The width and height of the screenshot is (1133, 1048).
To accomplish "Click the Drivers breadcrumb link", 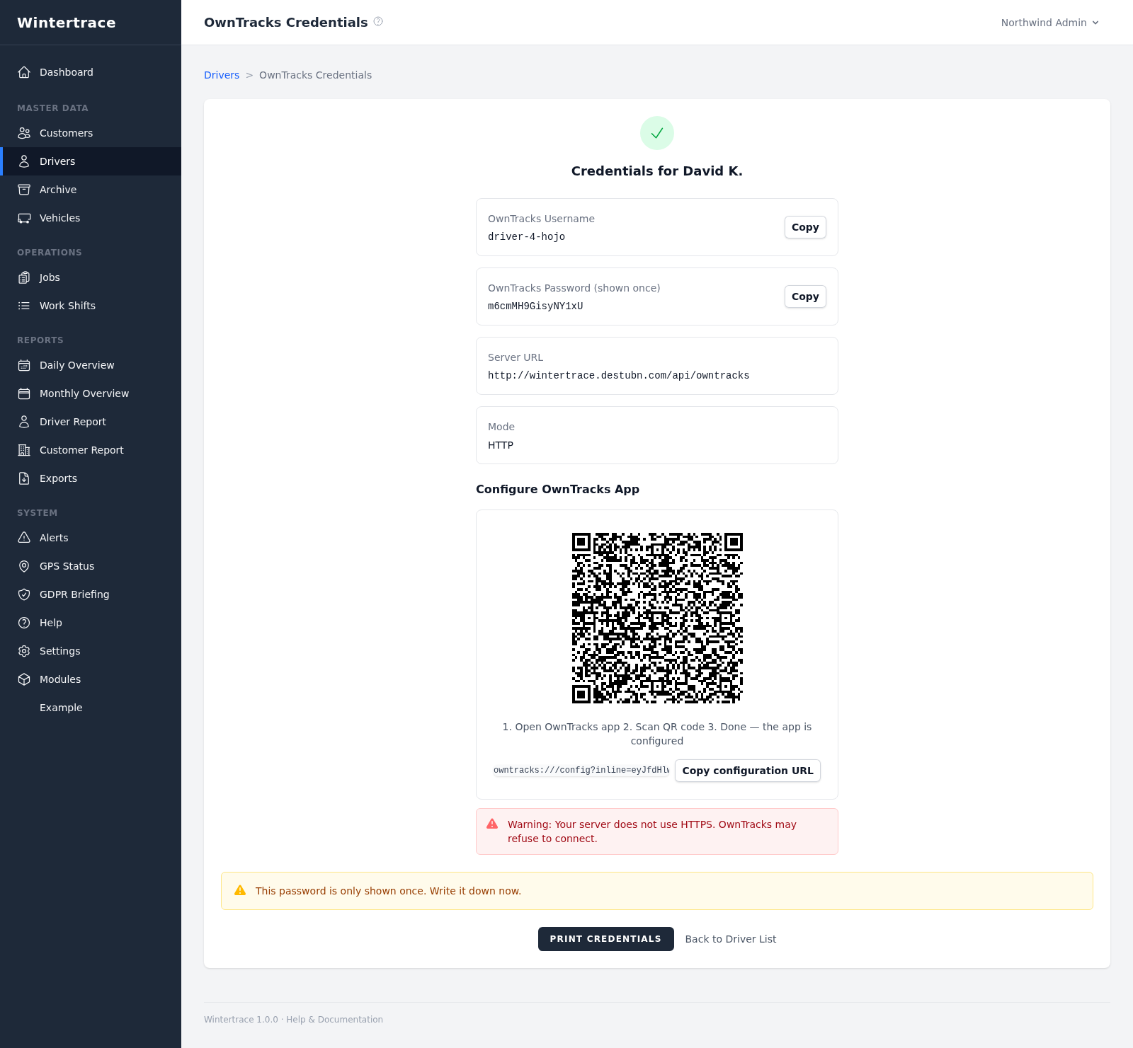I will pyautogui.click(x=222, y=75).
